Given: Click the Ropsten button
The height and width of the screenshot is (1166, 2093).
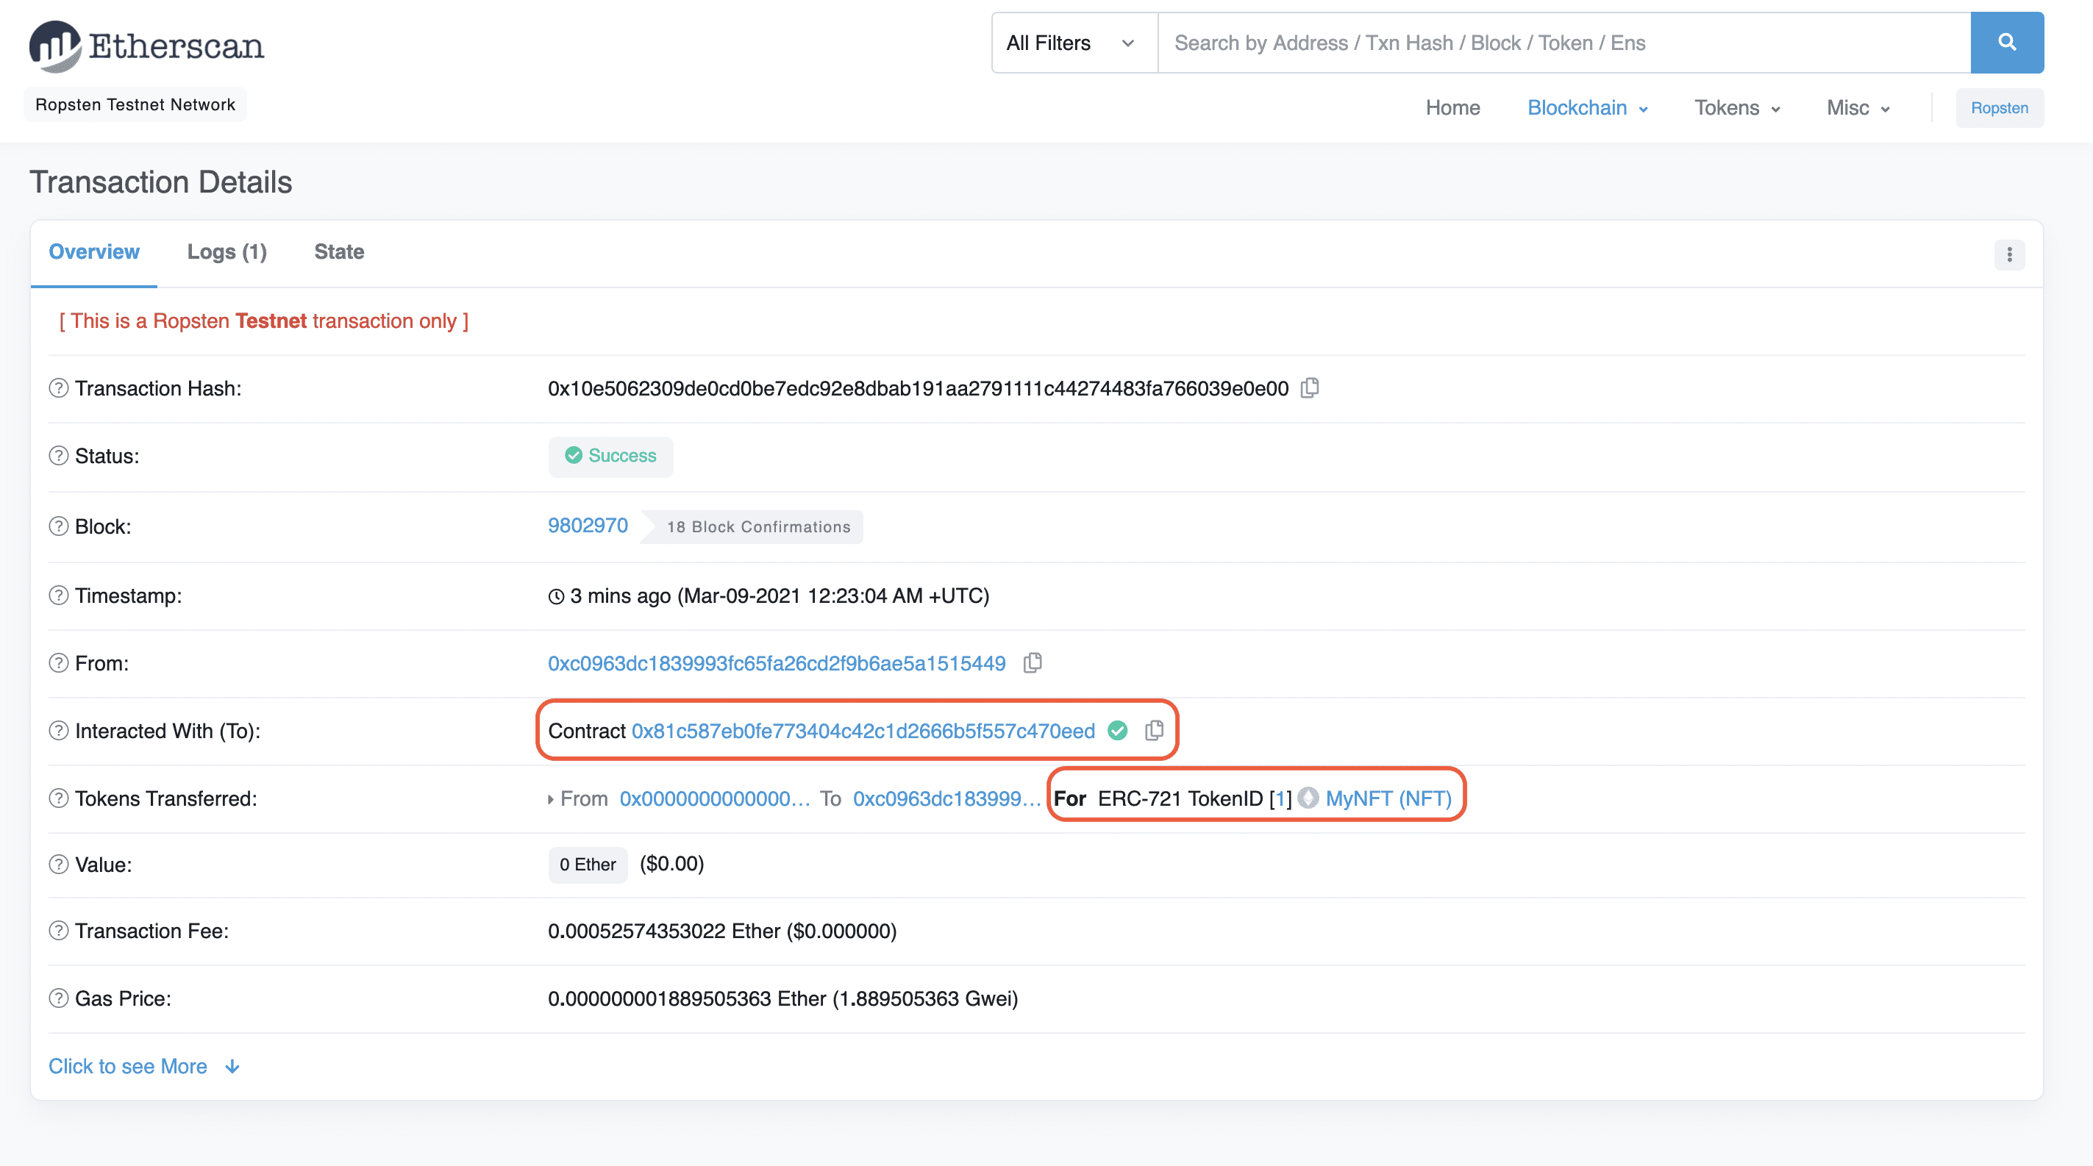Looking at the screenshot, I should [x=2000, y=107].
